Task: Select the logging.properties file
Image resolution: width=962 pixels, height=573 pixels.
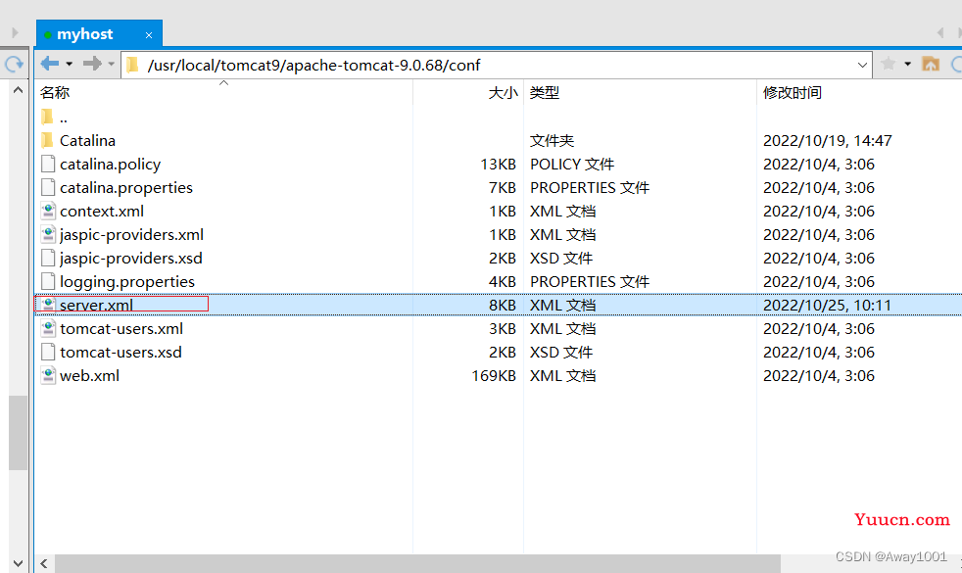Action: 127,281
